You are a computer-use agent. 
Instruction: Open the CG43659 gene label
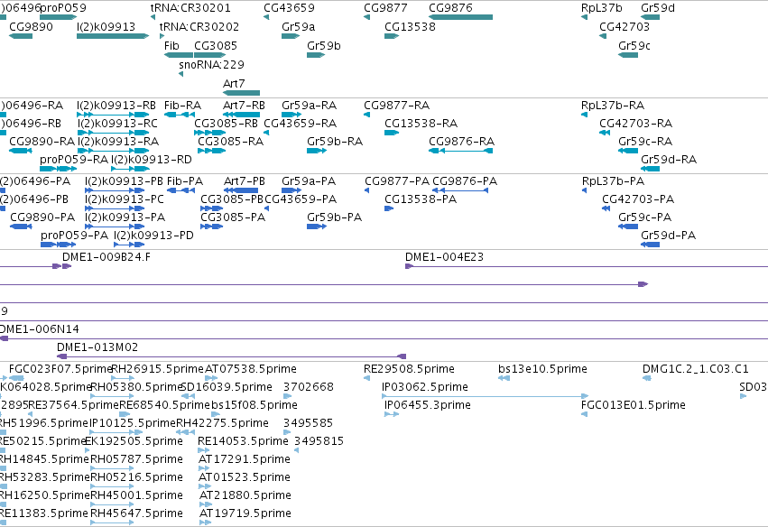click(289, 8)
